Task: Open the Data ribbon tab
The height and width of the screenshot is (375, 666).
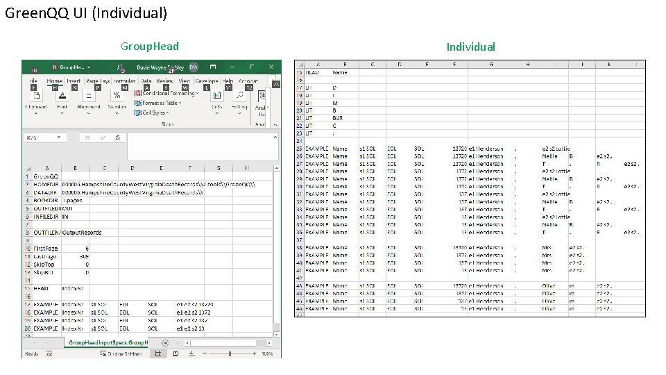Action: tap(146, 81)
